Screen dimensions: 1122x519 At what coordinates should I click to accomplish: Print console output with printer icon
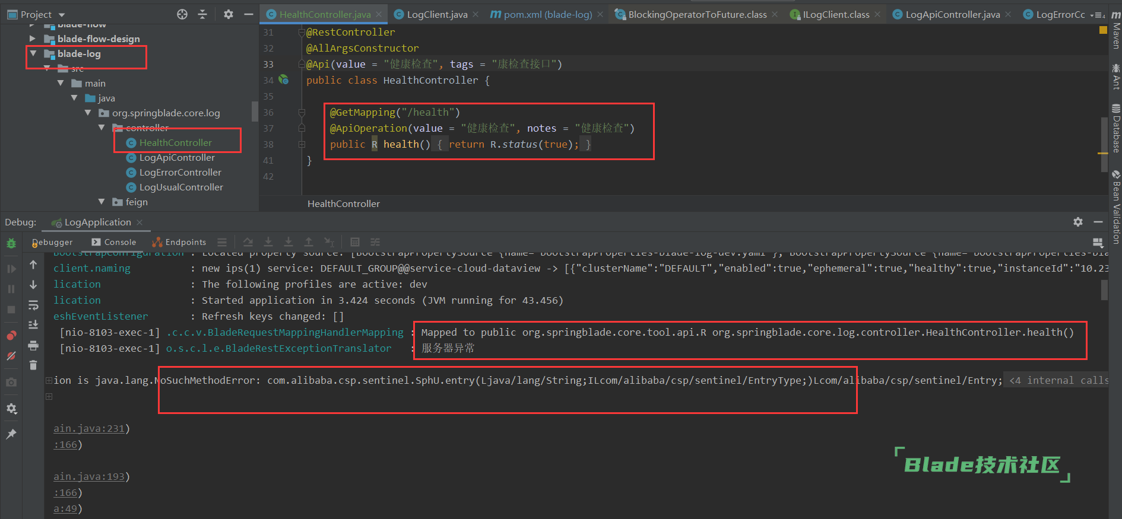click(33, 345)
